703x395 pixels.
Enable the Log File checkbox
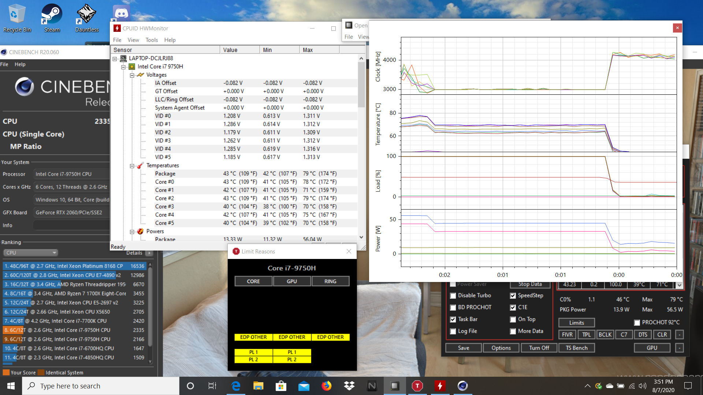click(453, 331)
